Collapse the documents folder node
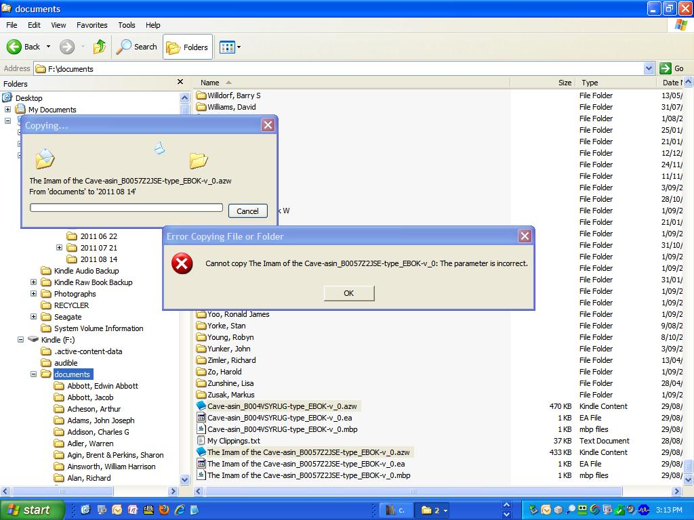Image resolution: width=694 pixels, height=520 pixels. tap(33, 374)
